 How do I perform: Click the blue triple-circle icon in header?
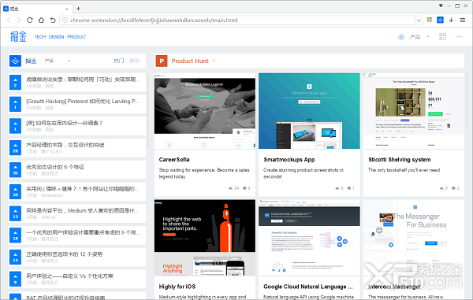click(401, 37)
